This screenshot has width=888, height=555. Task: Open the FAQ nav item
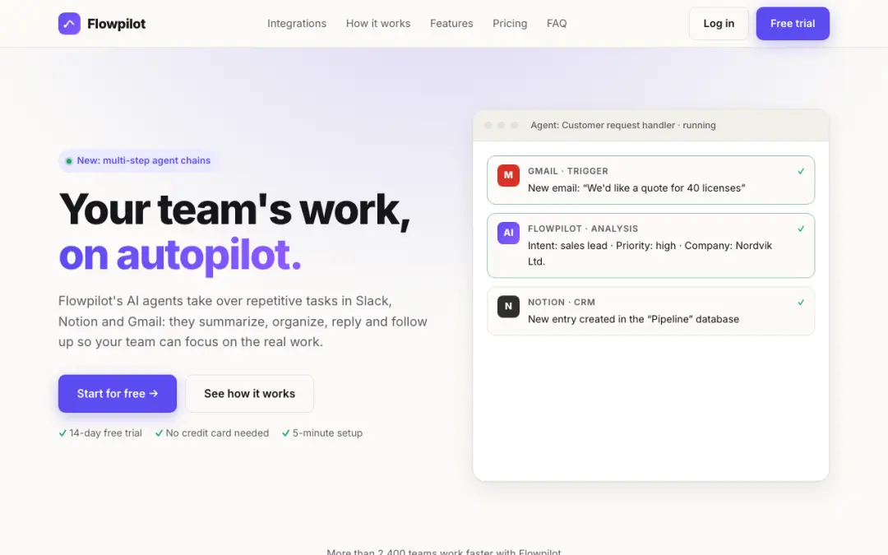(557, 24)
